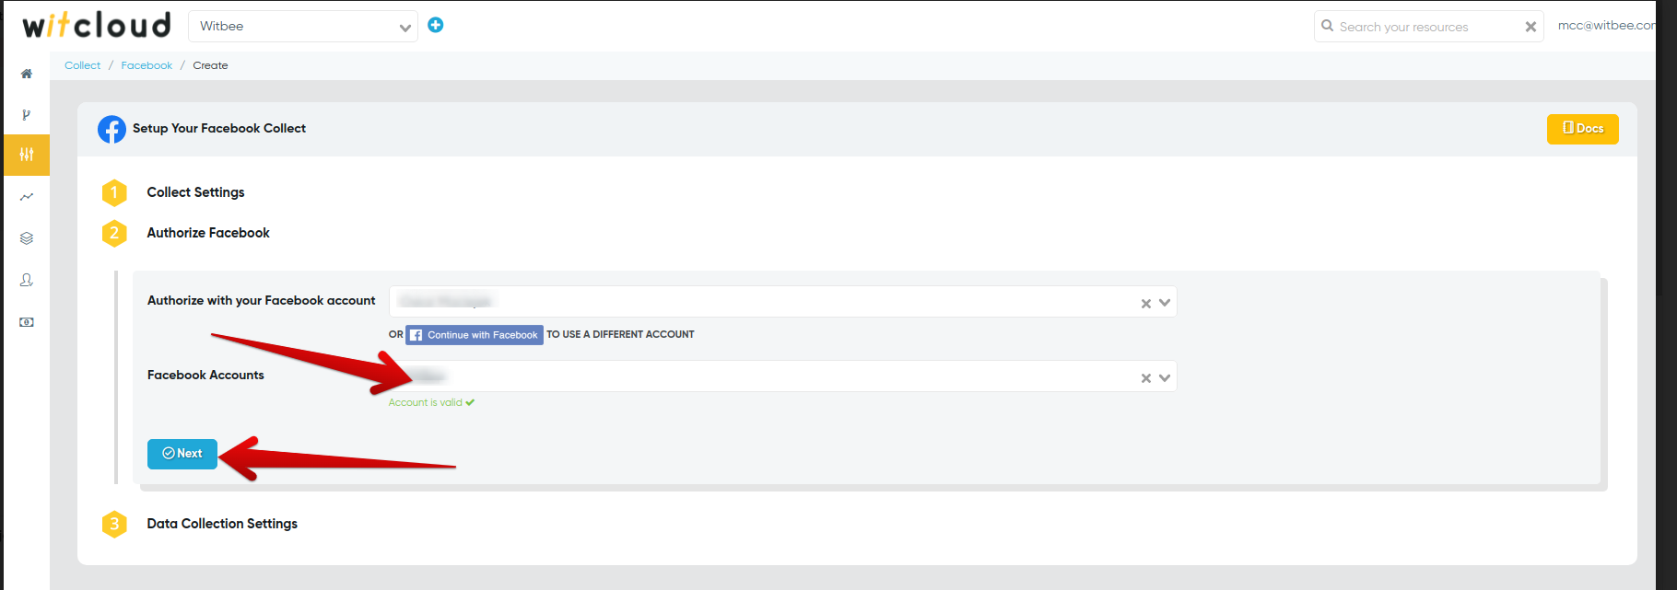Click the blue plus icon beside Witbee
The height and width of the screenshot is (590, 1677).
436,25
